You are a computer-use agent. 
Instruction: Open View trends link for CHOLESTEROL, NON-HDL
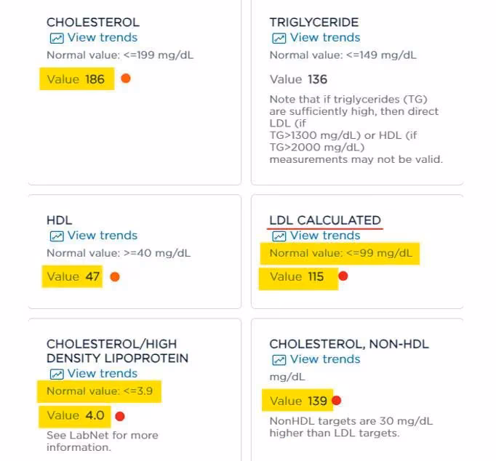click(x=325, y=359)
